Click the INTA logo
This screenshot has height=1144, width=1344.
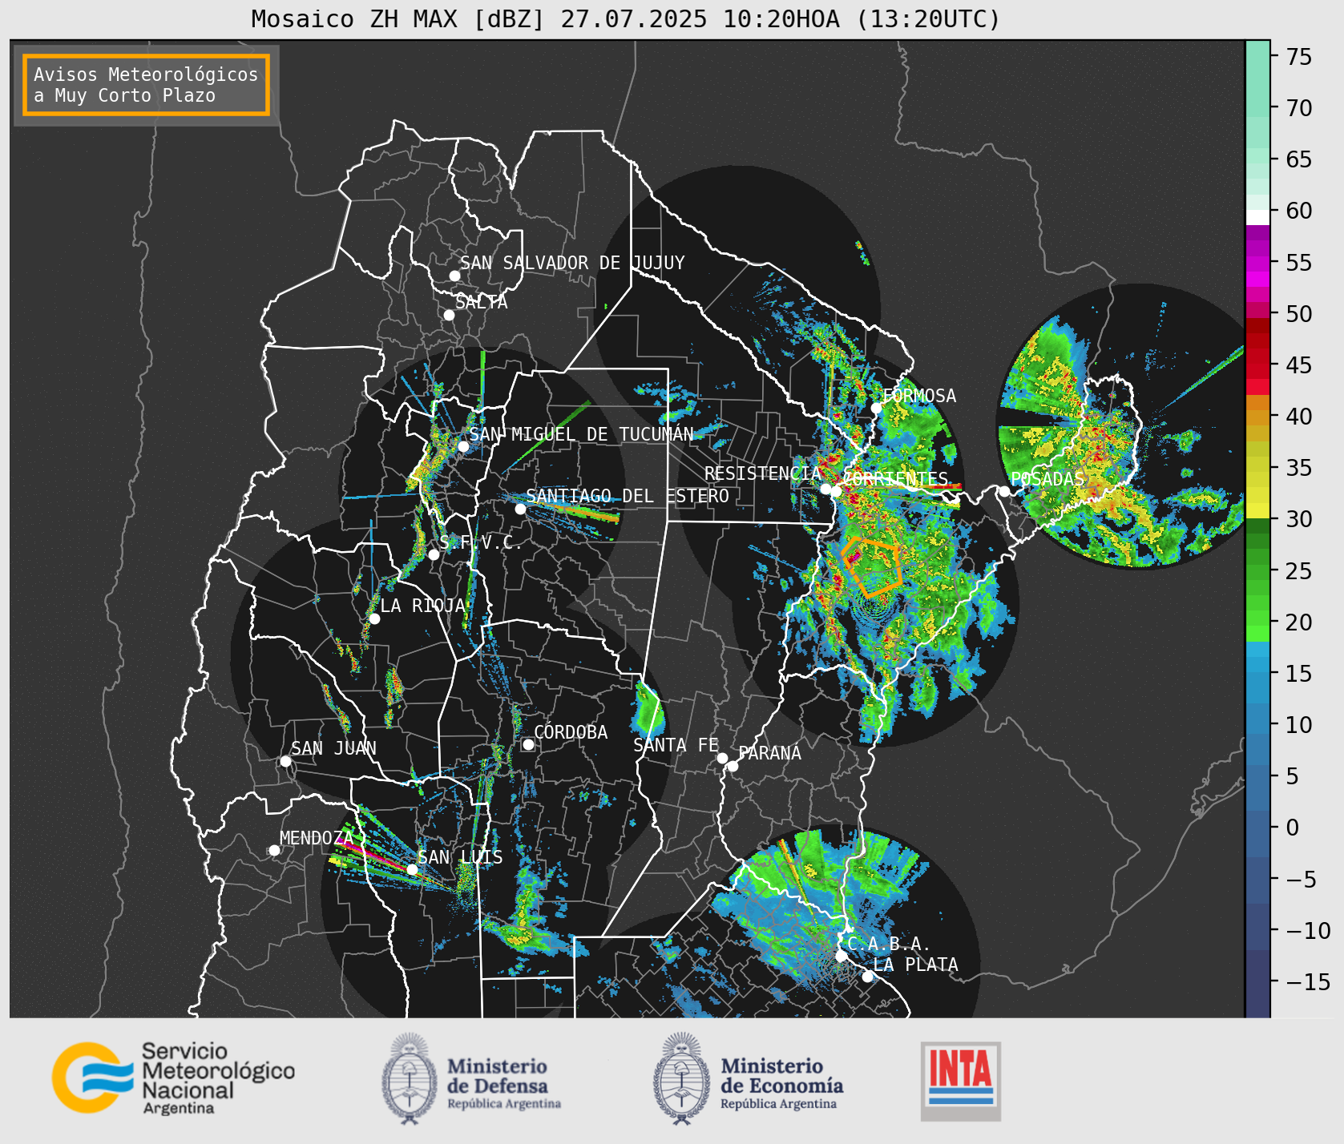coord(961,1081)
